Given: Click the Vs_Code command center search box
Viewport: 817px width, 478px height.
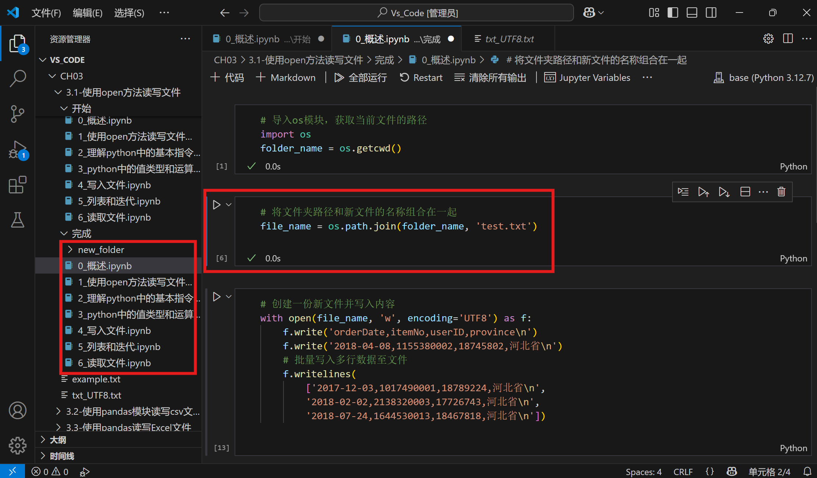Looking at the screenshot, I should click(416, 13).
